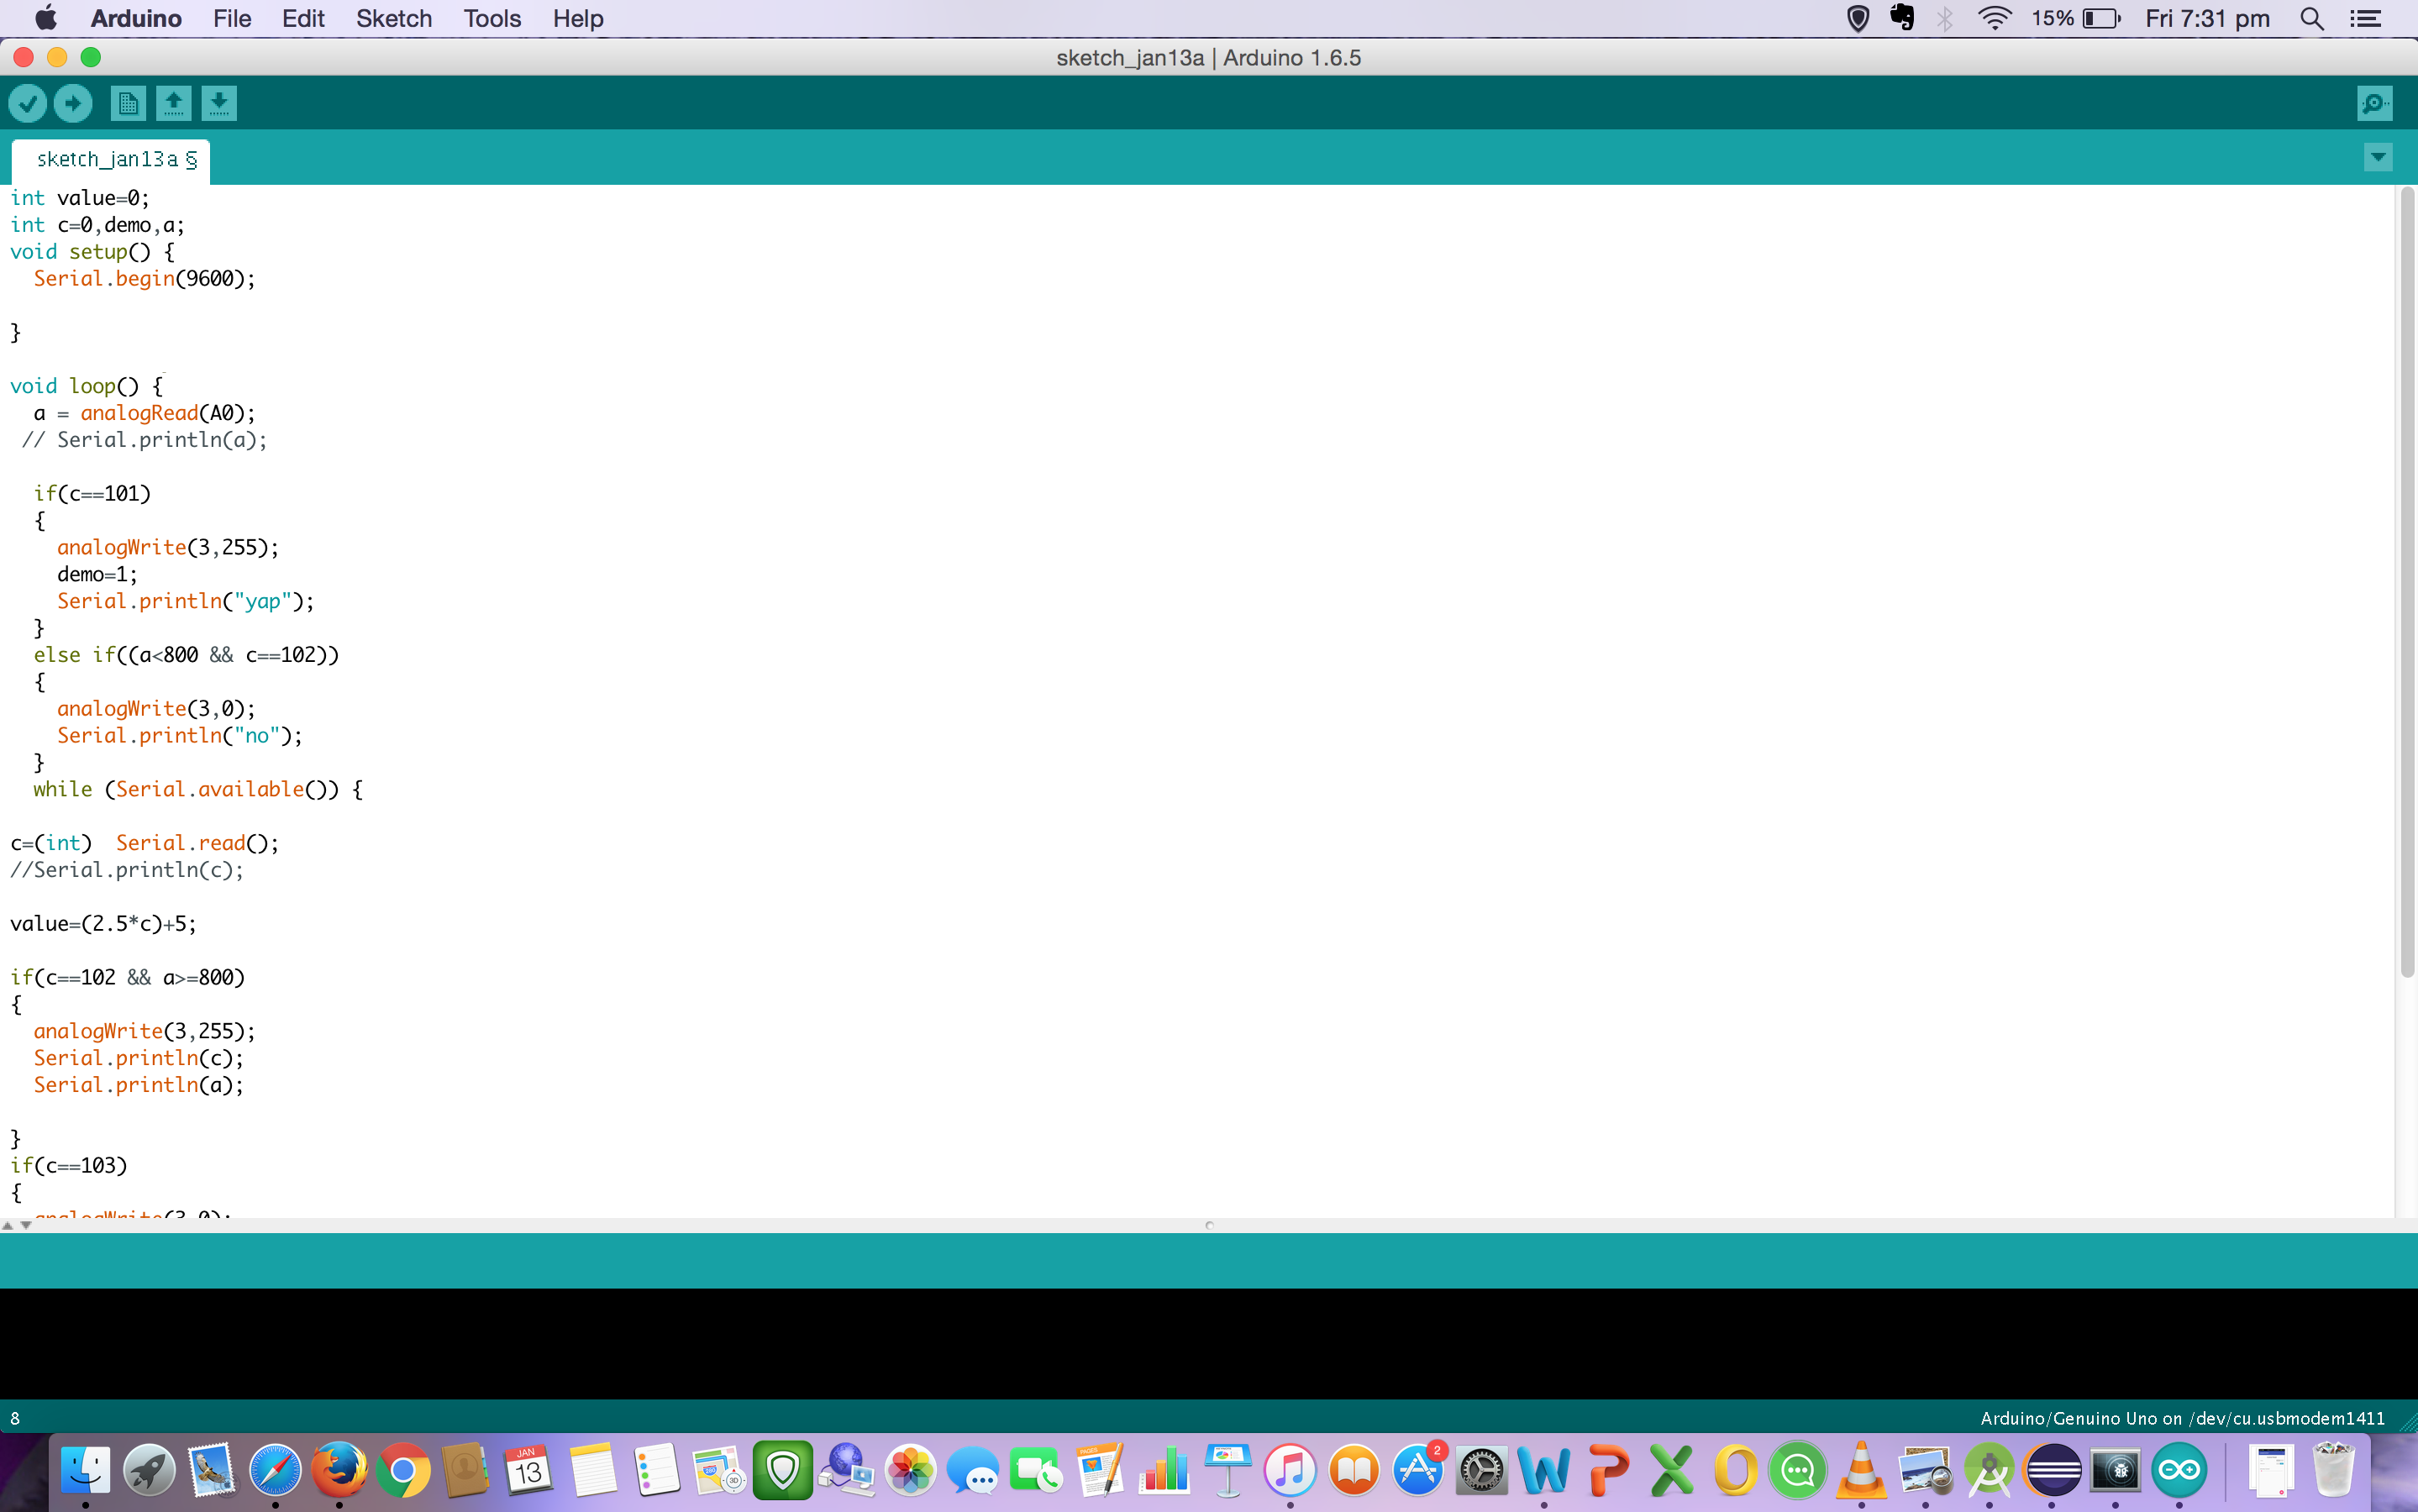Open Microsoft Excel from the Dock
The height and width of the screenshot is (1512, 2418).
tap(1671, 1471)
